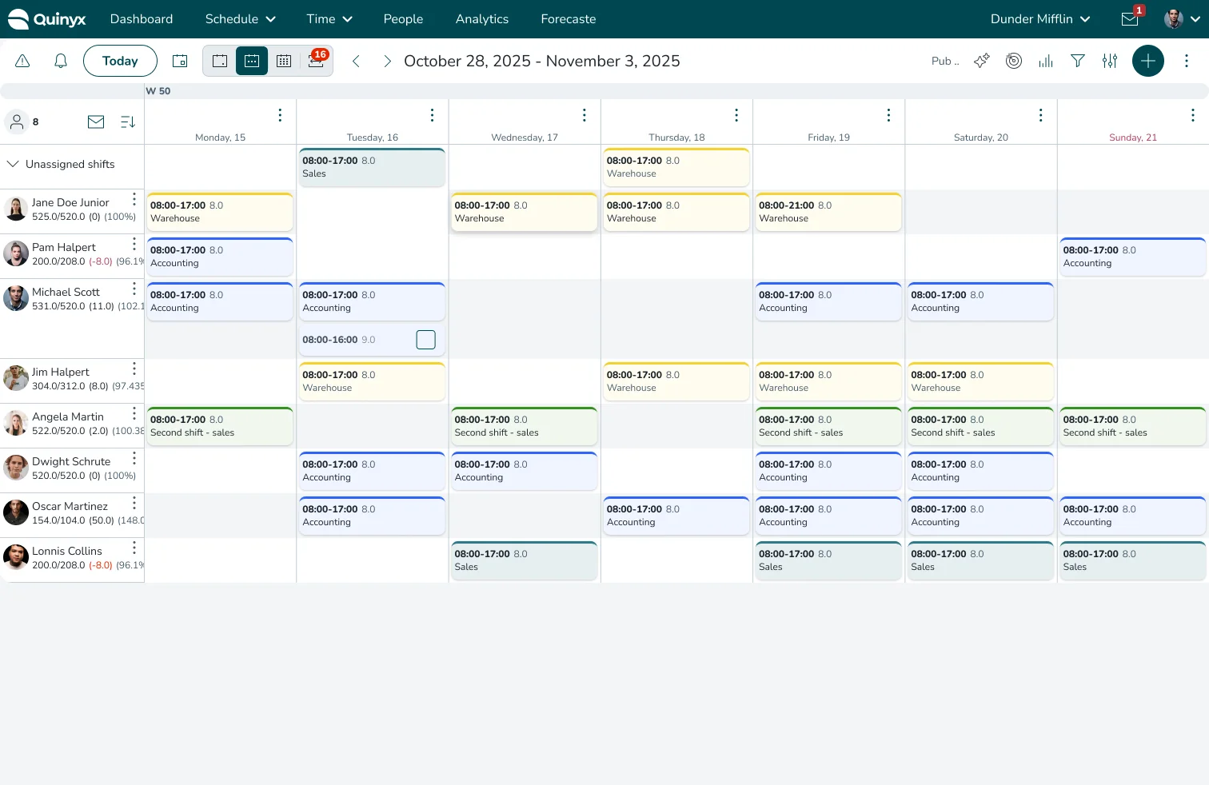The height and width of the screenshot is (785, 1209).
Task: Open Michael Scott's Saturday Accounting shift
Action: 980,301
